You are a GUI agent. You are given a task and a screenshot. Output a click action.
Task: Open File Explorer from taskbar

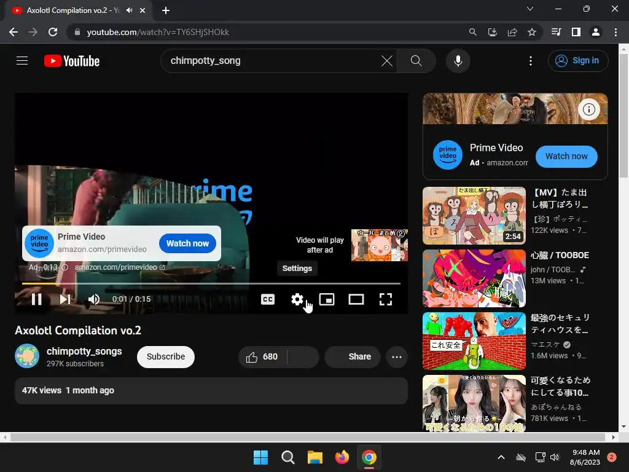click(315, 457)
